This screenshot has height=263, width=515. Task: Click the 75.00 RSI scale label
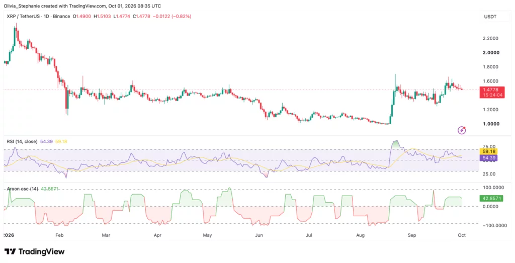pos(489,146)
